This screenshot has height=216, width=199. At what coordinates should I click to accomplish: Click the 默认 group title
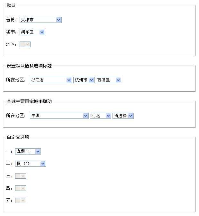(11, 5)
